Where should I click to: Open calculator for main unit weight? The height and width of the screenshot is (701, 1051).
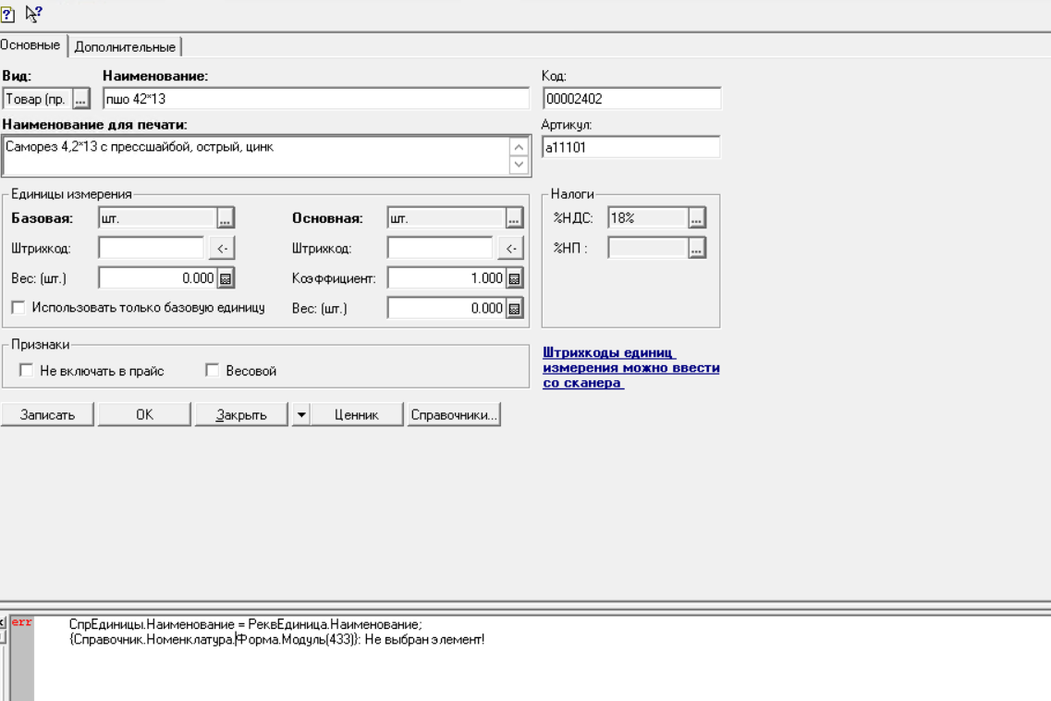click(515, 309)
